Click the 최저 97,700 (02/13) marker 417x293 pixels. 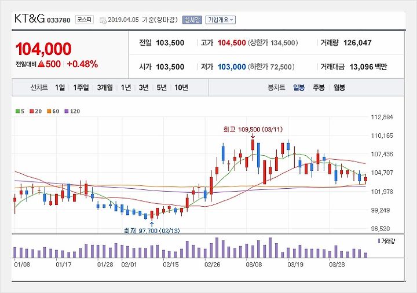pyautogui.click(x=152, y=230)
